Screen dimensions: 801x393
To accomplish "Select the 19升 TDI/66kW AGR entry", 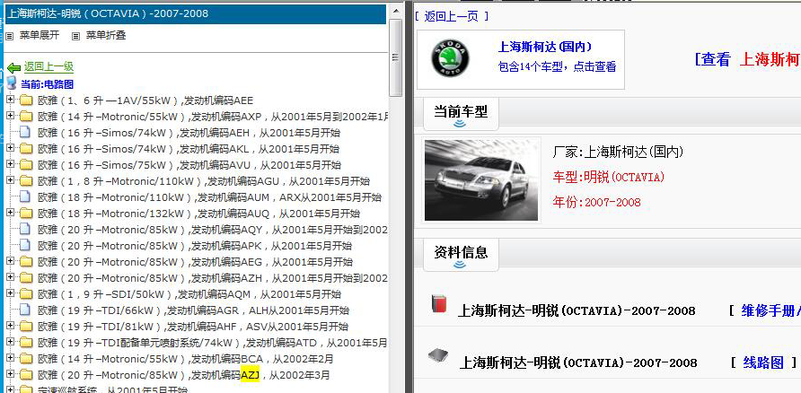I will [193, 310].
